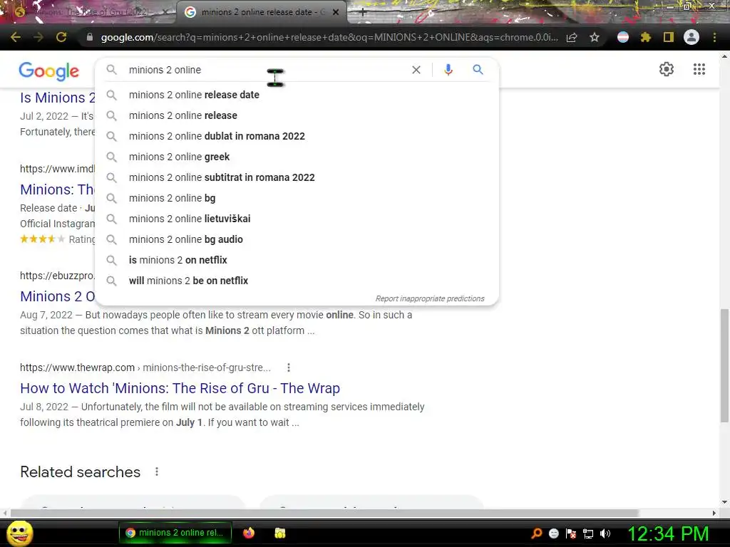Open Chrome three-dot menu
The image size is (730, 547).
714,37
